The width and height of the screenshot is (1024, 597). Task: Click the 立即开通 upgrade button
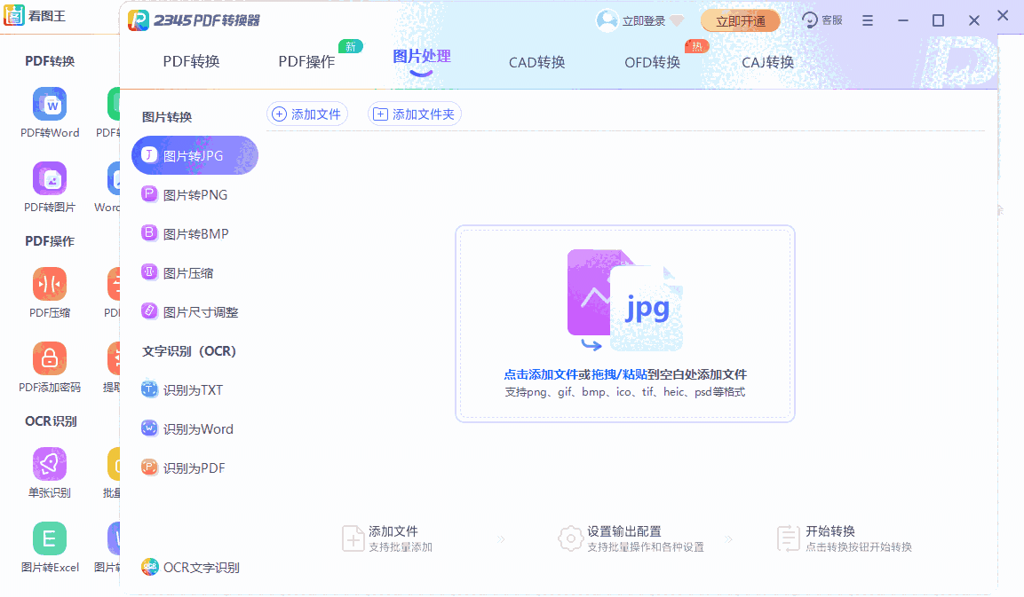pyautogui.click(x=741, y=19)
